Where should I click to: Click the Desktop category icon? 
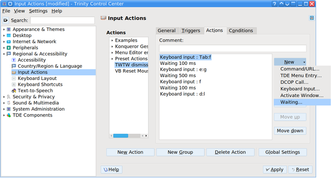(9, 36)
